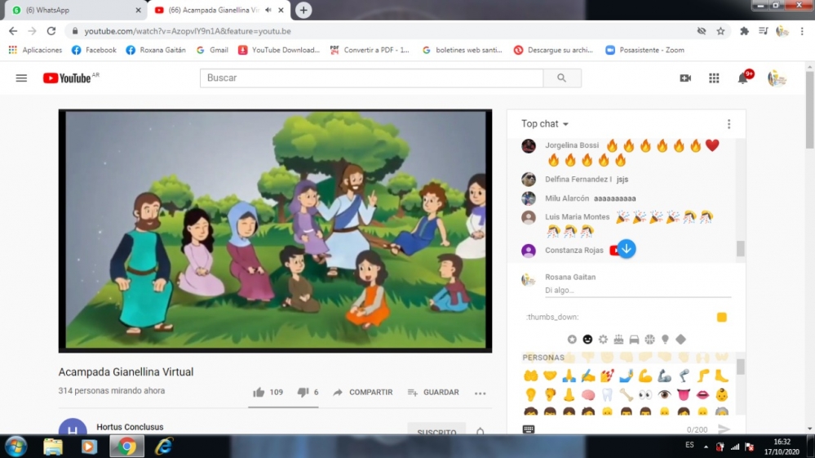Insert the flexed biceps emoji
This screenshot has width=815, height=458.
click(x=645, y=376)
